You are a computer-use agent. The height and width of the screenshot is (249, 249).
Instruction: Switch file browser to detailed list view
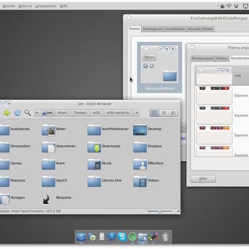[174, 113]
